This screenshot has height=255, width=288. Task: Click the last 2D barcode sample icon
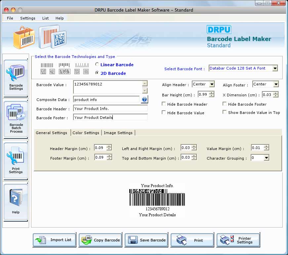point(86,72)
